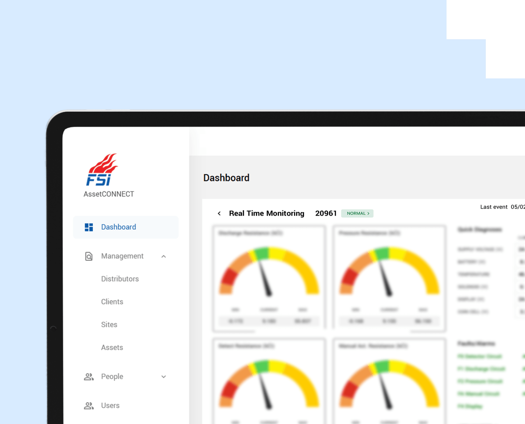
Task: Navigate to Assets in the sidebar
Action: click(x=112, y=348)
